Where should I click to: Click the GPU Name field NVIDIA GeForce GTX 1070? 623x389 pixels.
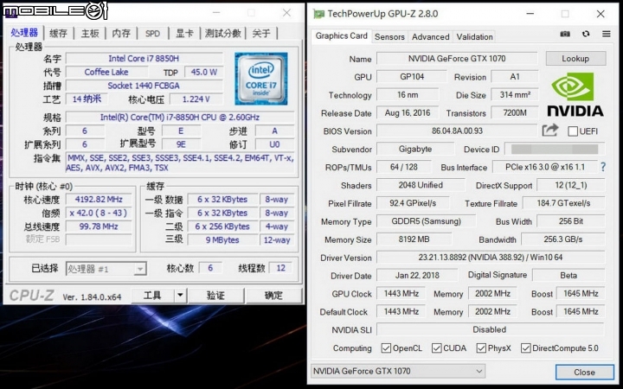click(457, 59)
